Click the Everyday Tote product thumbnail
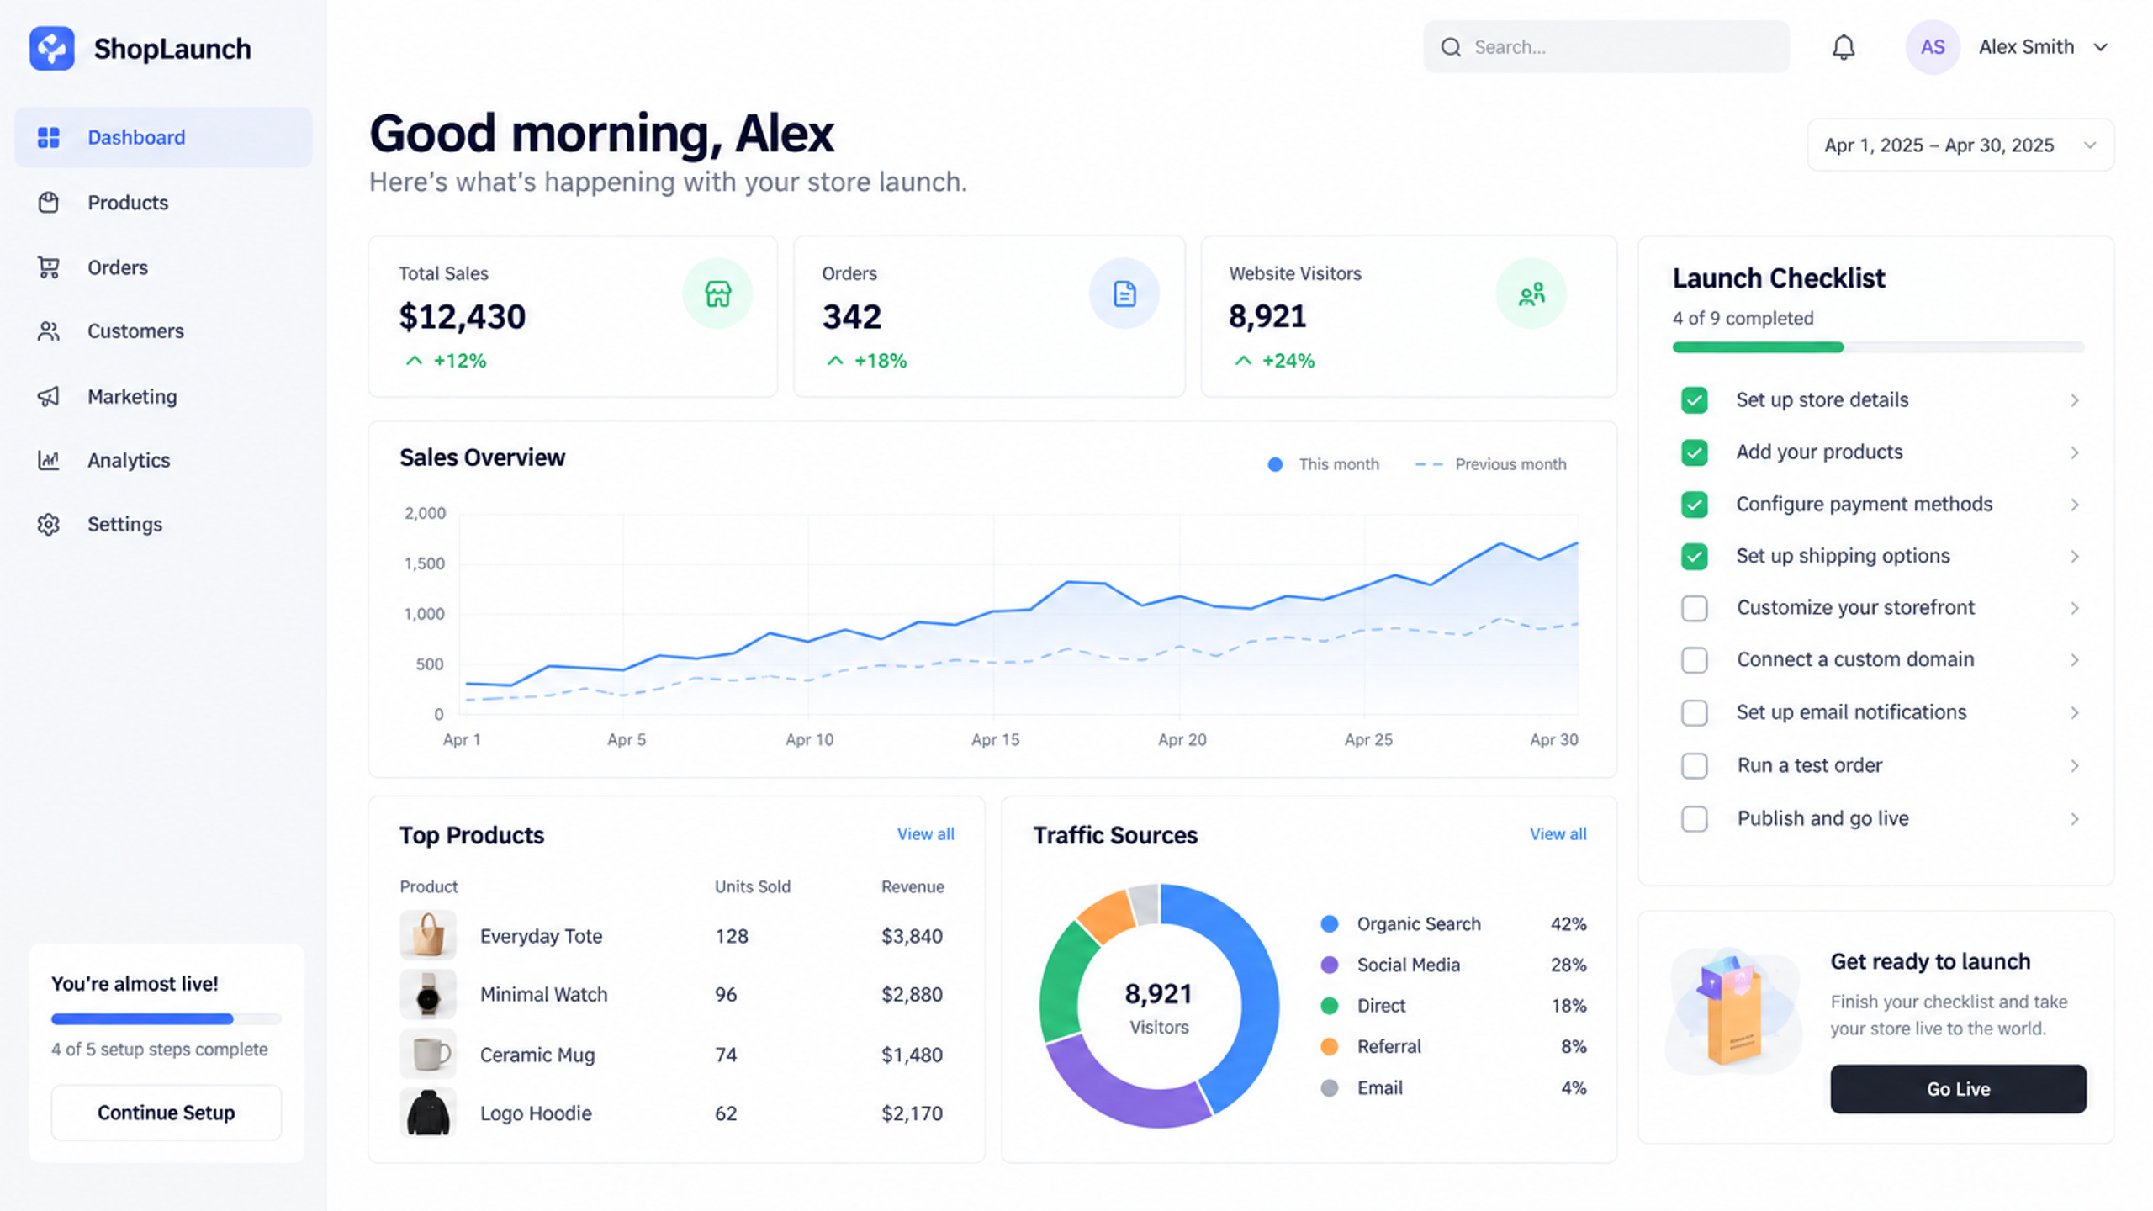Image resolution: width=2153 pixels, height=1211 pixels. (428, 935)
